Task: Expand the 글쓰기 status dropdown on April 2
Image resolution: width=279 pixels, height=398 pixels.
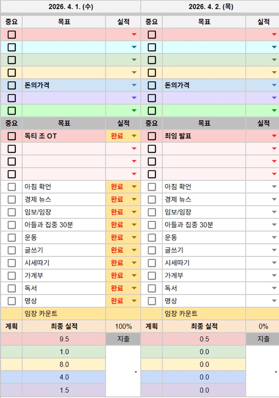Action: click(x=274, y=250)
